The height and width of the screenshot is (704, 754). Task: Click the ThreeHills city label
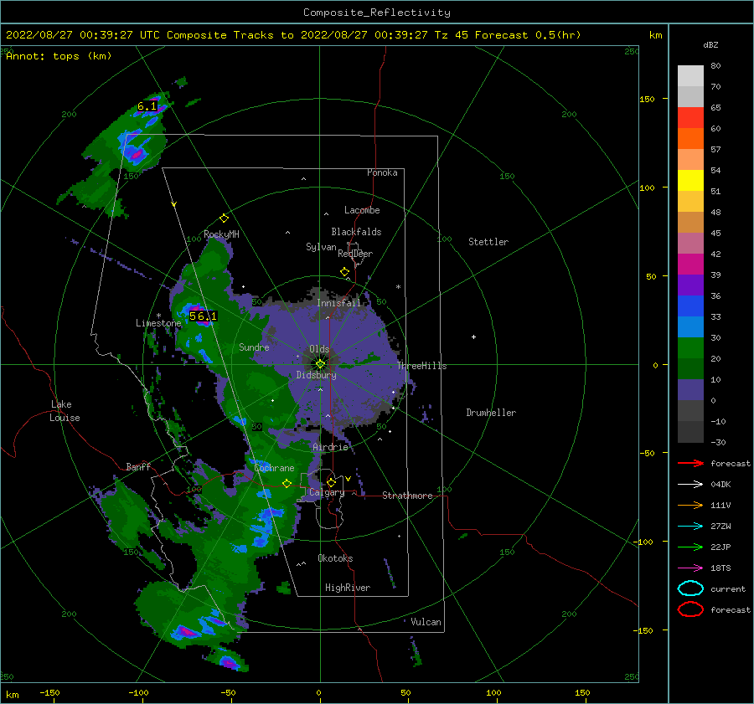tap(421, 366)
